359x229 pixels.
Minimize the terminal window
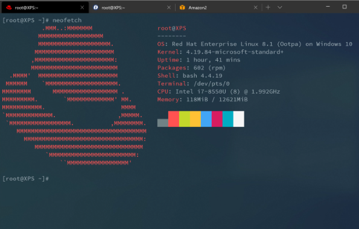[x=328, y=7]
